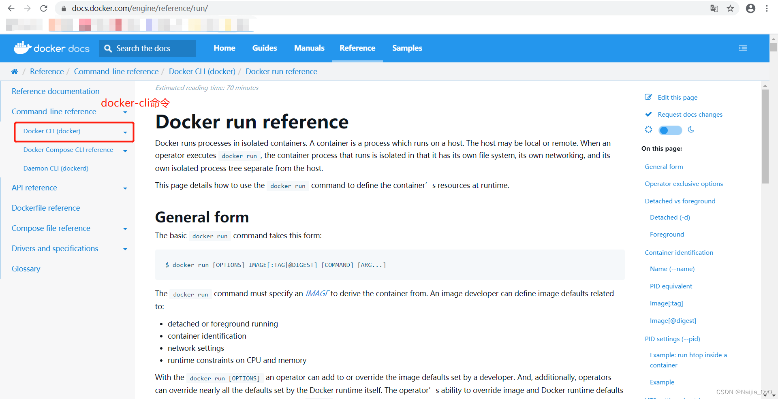Jump to Image[:tag] subsection
The height and width of the screenshot is (399, 778).
click(667, 303)
